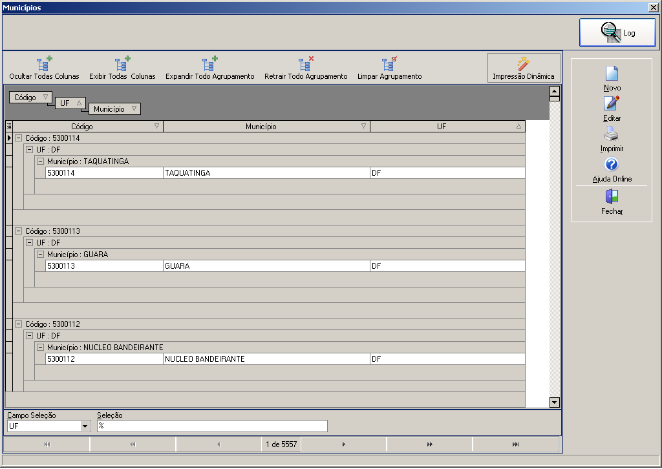The image size is (662, 469).
Task: Go to the last record button
Action: [x=515, y=444]
